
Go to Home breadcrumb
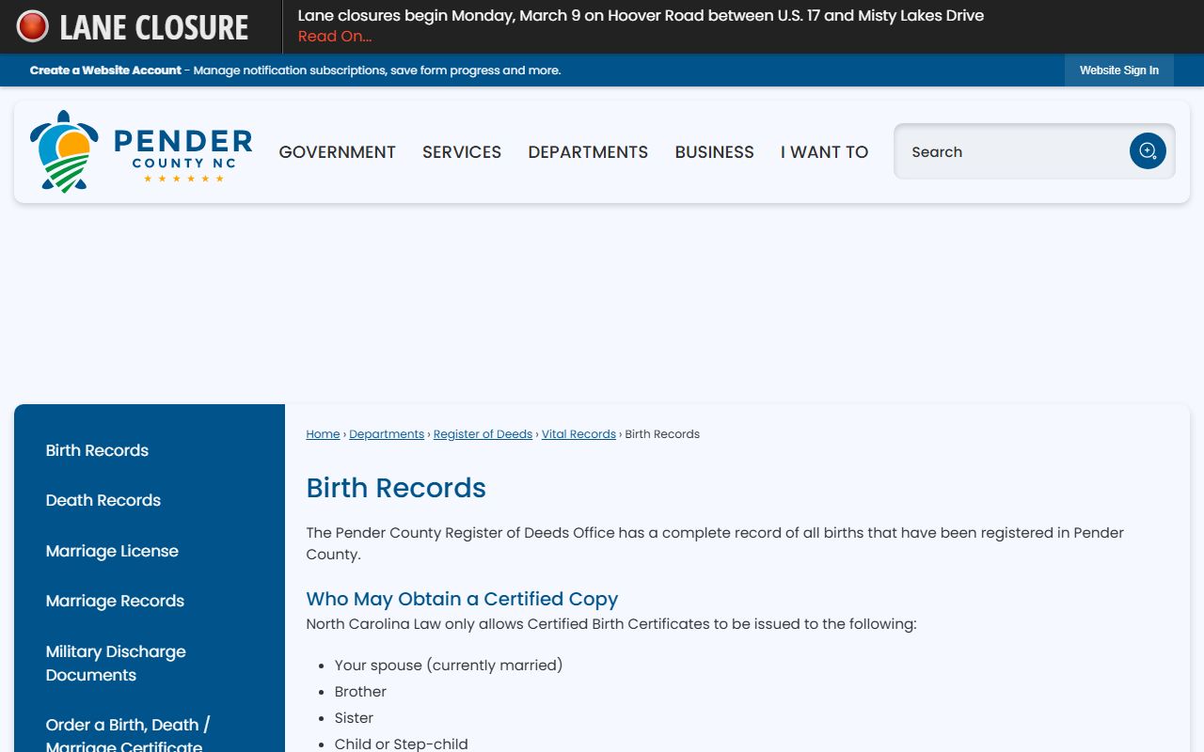[x=323, y=434]
